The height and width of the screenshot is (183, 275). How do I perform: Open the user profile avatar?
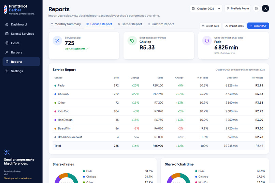pyautogui.click(x=265, y=9)
